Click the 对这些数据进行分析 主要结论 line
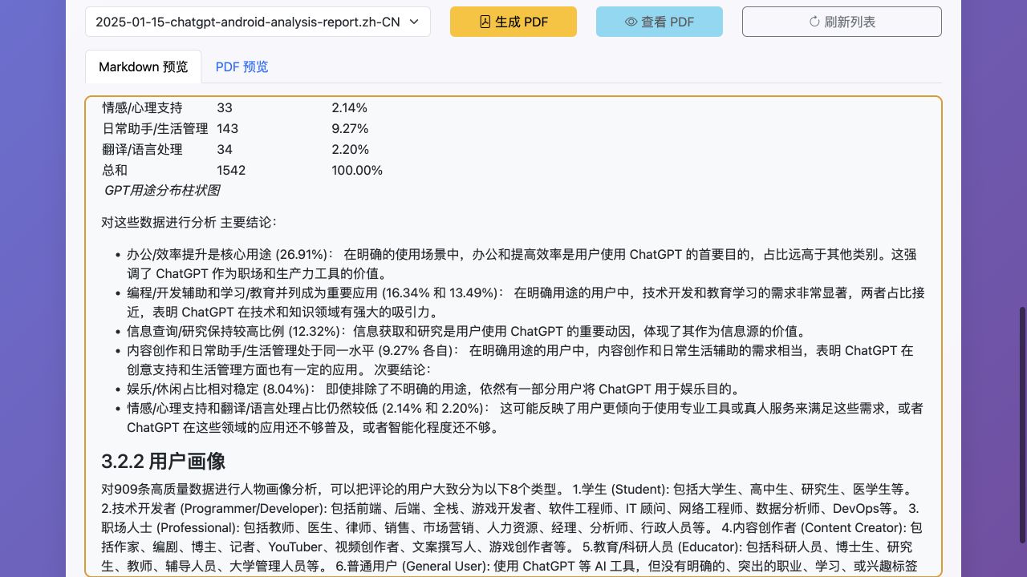 click(x=189, y=222)
